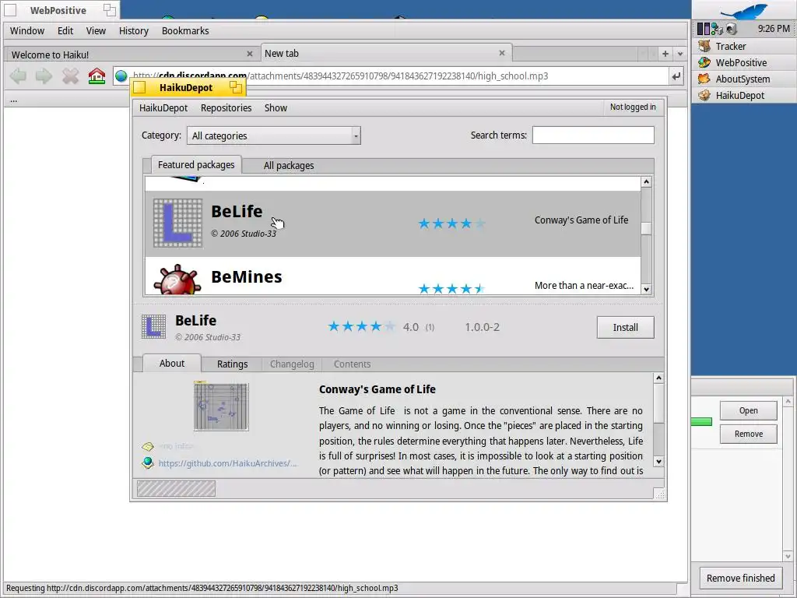The height and width of the screenshot is (598, 797).
Task: Expand the All categories dropdown
Action: coord(273,135)
